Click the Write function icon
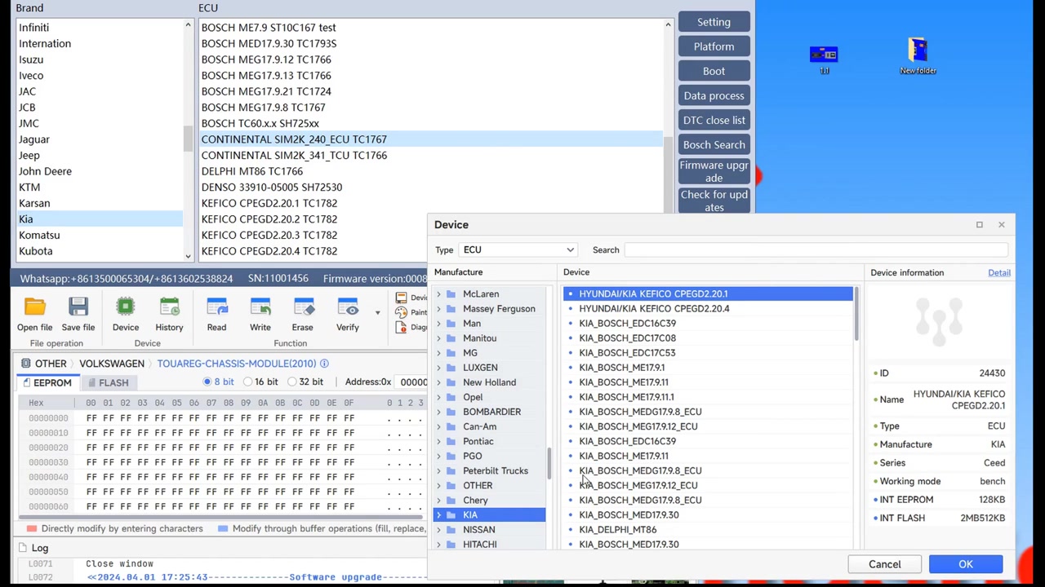This screenshot has width=1045, height=587. [260, 307]
